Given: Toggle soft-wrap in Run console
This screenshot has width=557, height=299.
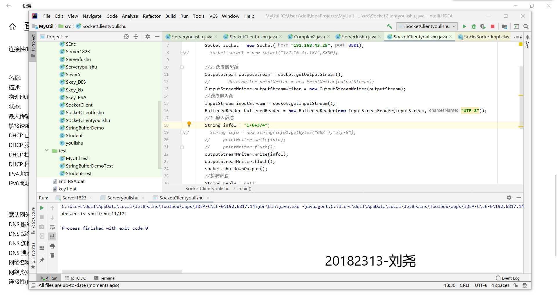Looking at the screenshot, I should [52, 227].
